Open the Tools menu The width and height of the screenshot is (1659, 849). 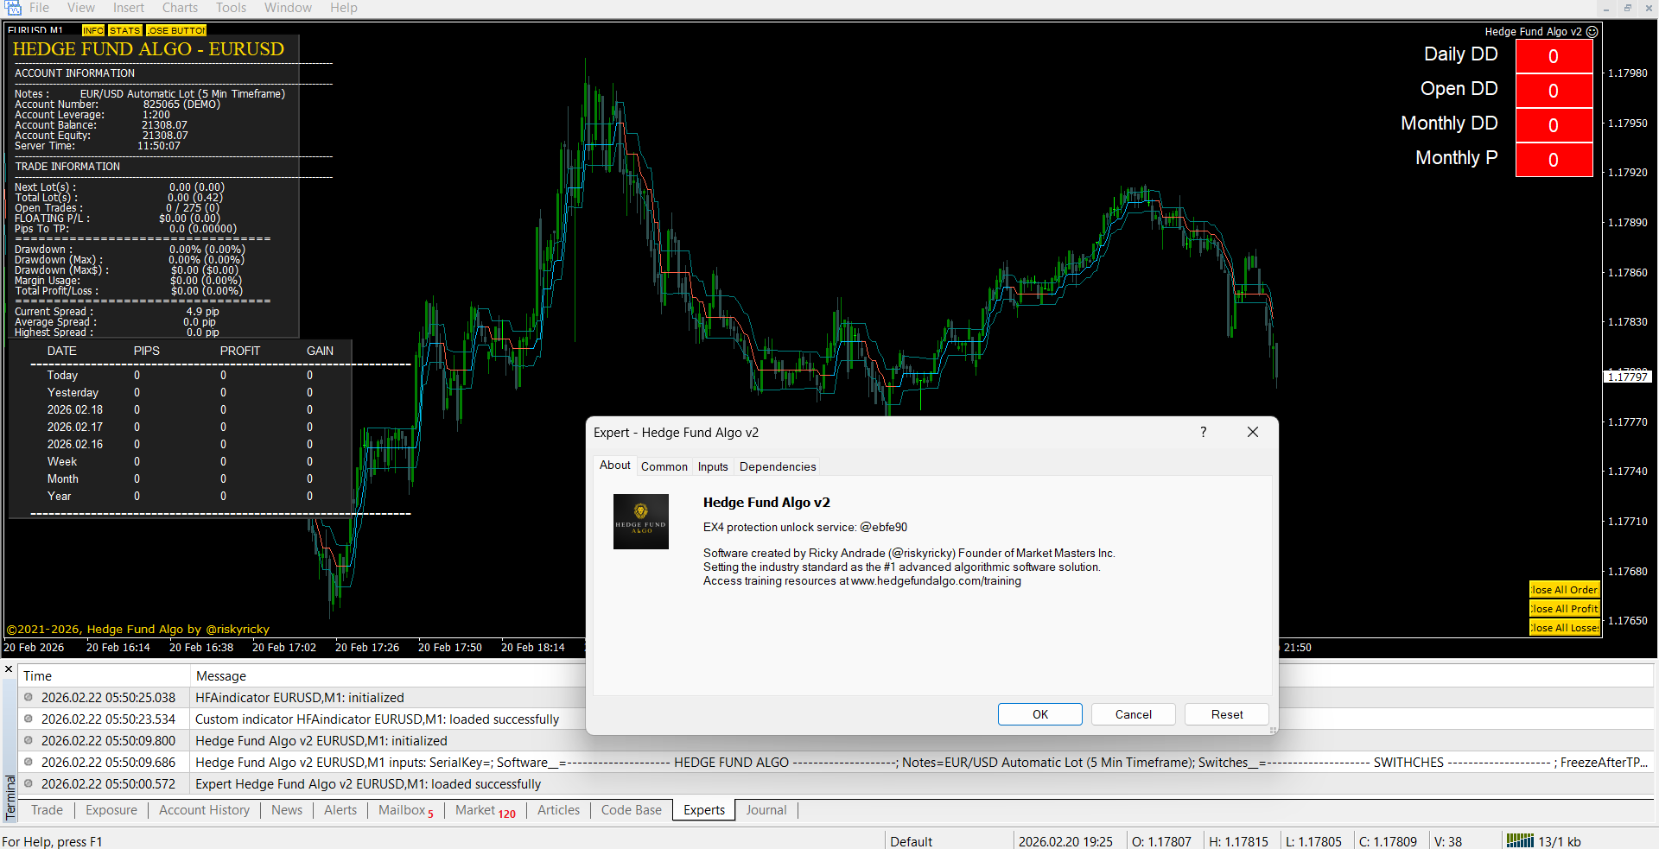click(231, 8)
